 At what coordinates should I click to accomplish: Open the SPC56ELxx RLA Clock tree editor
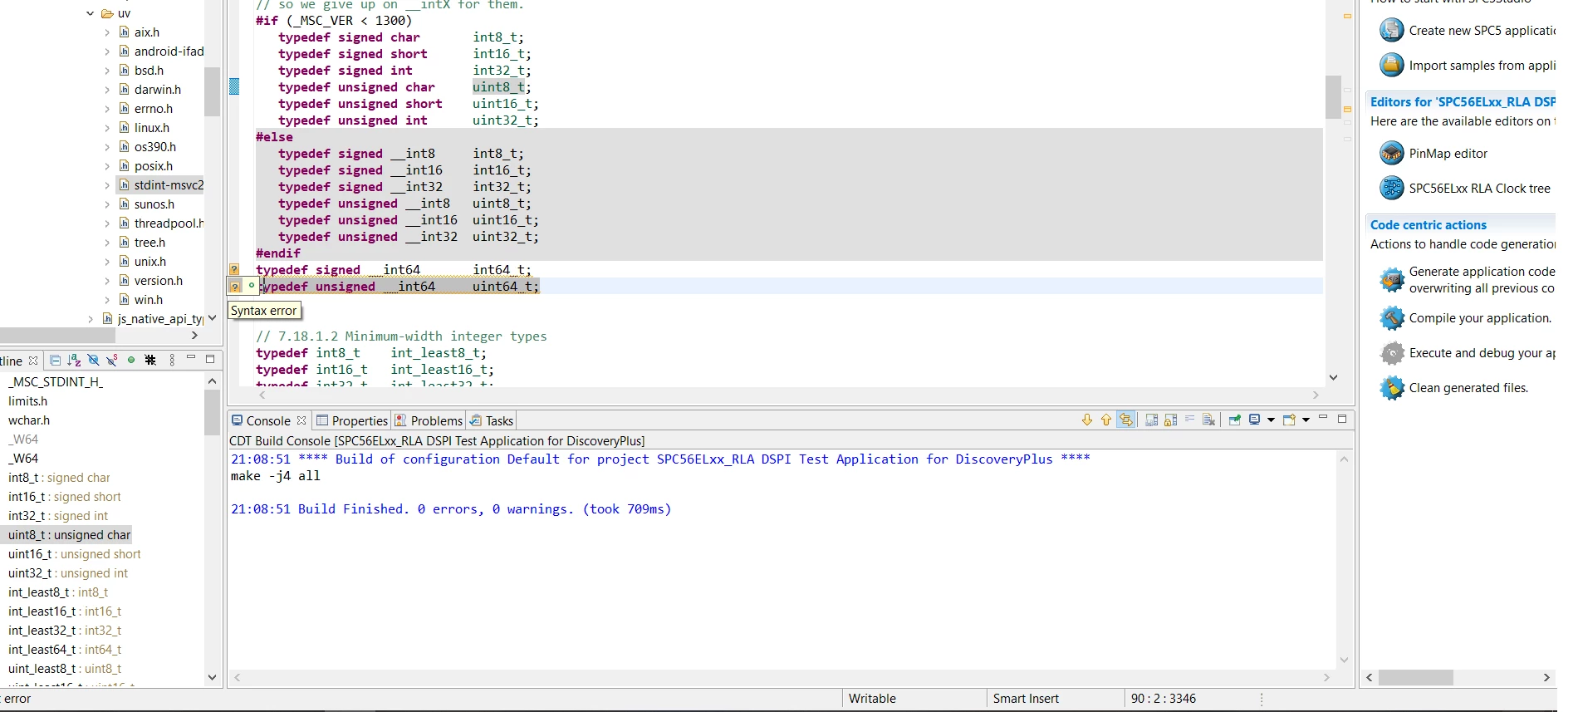(x=1479, y=189)
